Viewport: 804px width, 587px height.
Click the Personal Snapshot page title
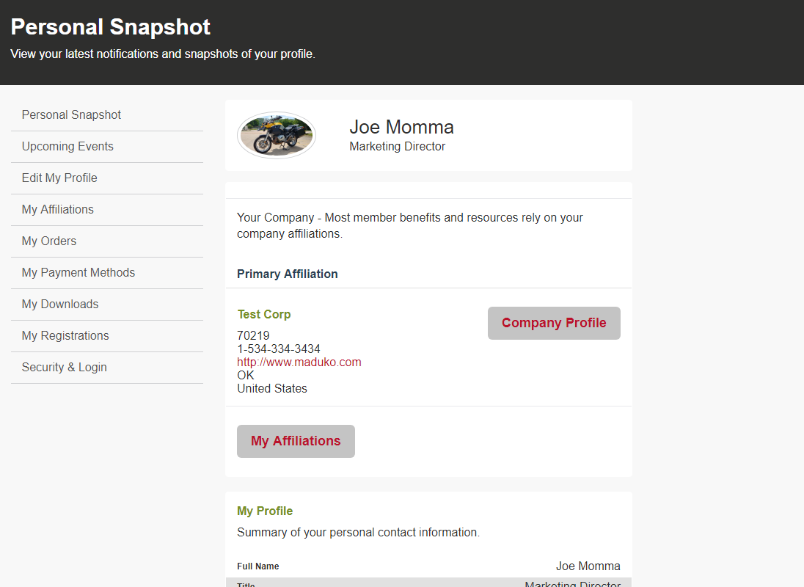[x=111, y=27]
